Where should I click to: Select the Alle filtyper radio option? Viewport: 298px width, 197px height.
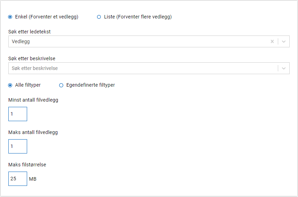click(10, 85)
